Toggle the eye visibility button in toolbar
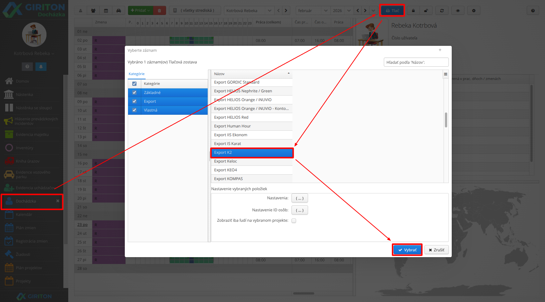545x302 pixels. click(458, 11)
